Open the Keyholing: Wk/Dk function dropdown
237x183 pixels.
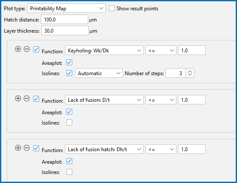point(104,50)
